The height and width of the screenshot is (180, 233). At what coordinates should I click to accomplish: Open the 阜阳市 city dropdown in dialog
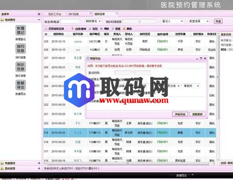(191, 86)
